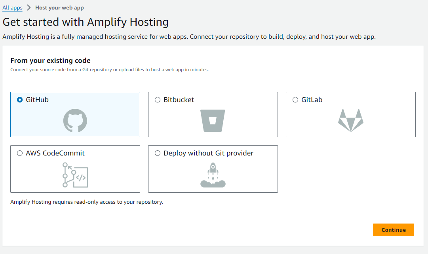The height and width of the screenshot is (254, 428).
Task: Click the GitHub octocat logo icon
Action: coord(75,121)
